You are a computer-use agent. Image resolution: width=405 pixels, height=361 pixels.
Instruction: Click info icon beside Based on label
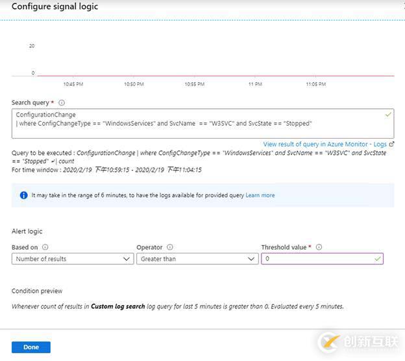45,247
